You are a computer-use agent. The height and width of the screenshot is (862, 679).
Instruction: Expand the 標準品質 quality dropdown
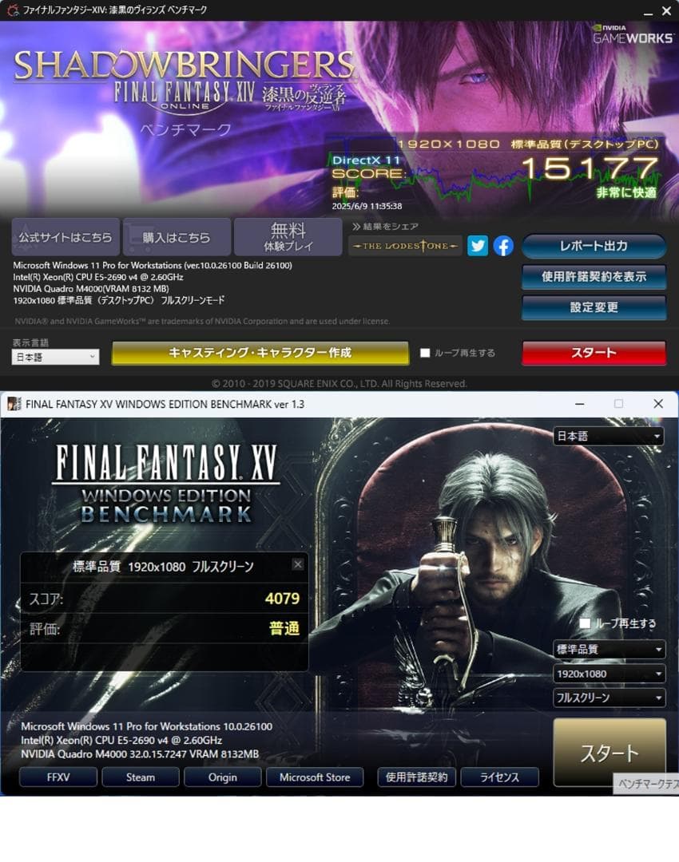(610, 649)
